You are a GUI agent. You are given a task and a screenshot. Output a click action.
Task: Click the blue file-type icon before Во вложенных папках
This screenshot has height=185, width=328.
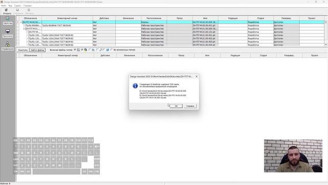tap(108, 50)
